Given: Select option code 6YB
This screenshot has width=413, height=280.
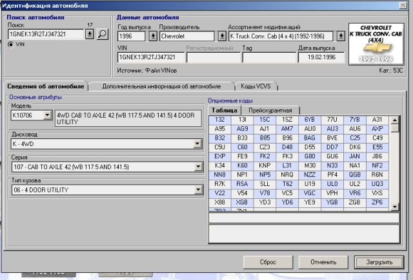Looking at the screenshot, I should (x=310, y=120).
